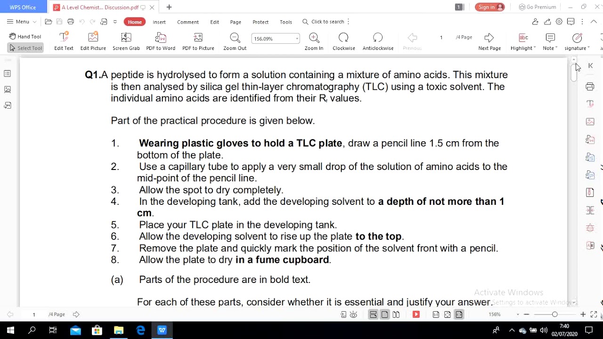Start slideshow play button in status bar
Image resolution: width=603 pixels, height=339 pixels.
[416, 315]
